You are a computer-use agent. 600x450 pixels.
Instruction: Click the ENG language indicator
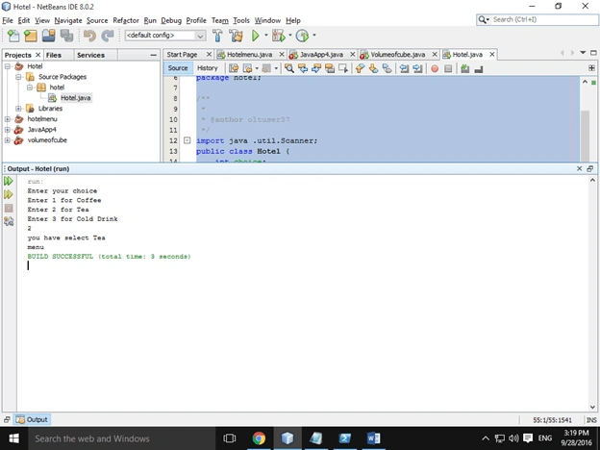[545, 438]
